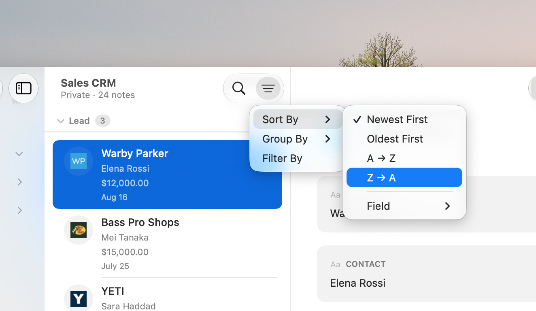This screenshot has width=536, height=311.
Task: Open the search magnifier icon
Action: click(239, 88)
